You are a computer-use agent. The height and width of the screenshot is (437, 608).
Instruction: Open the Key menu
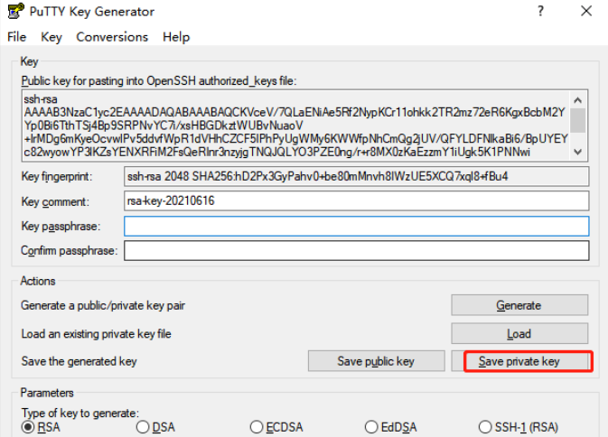pos(51,37)
